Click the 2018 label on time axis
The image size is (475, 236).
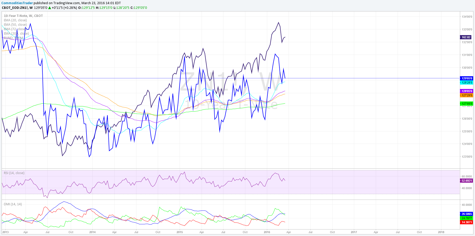point(441,232)
